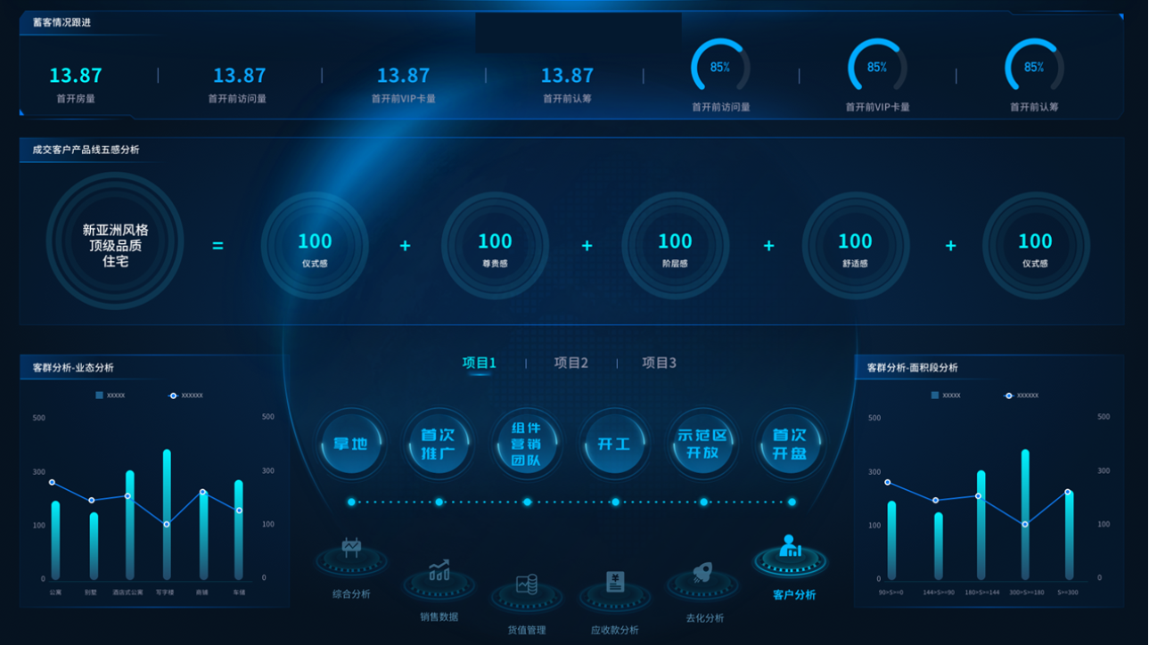Select the 首次开盘 milestone button

click(x=791, y=444)
